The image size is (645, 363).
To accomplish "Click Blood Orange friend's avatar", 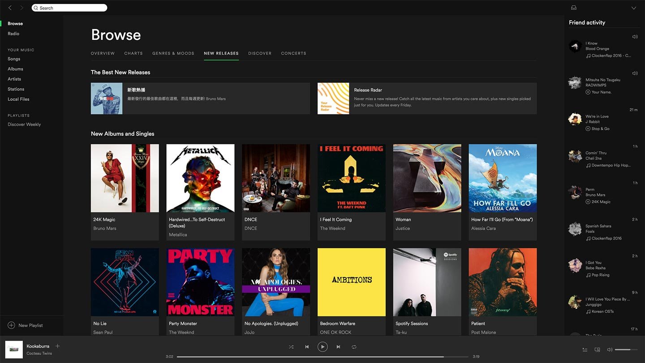I will pyautogui.click(x=575, y=46).
